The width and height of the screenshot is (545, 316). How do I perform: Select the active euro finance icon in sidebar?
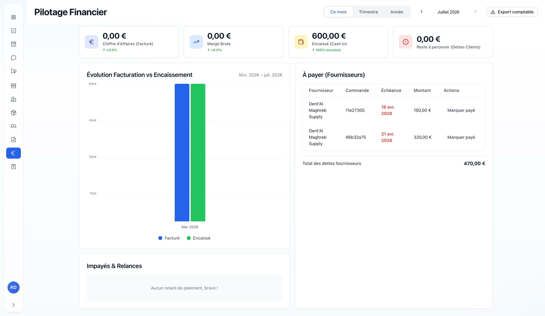tap(13, 153)
